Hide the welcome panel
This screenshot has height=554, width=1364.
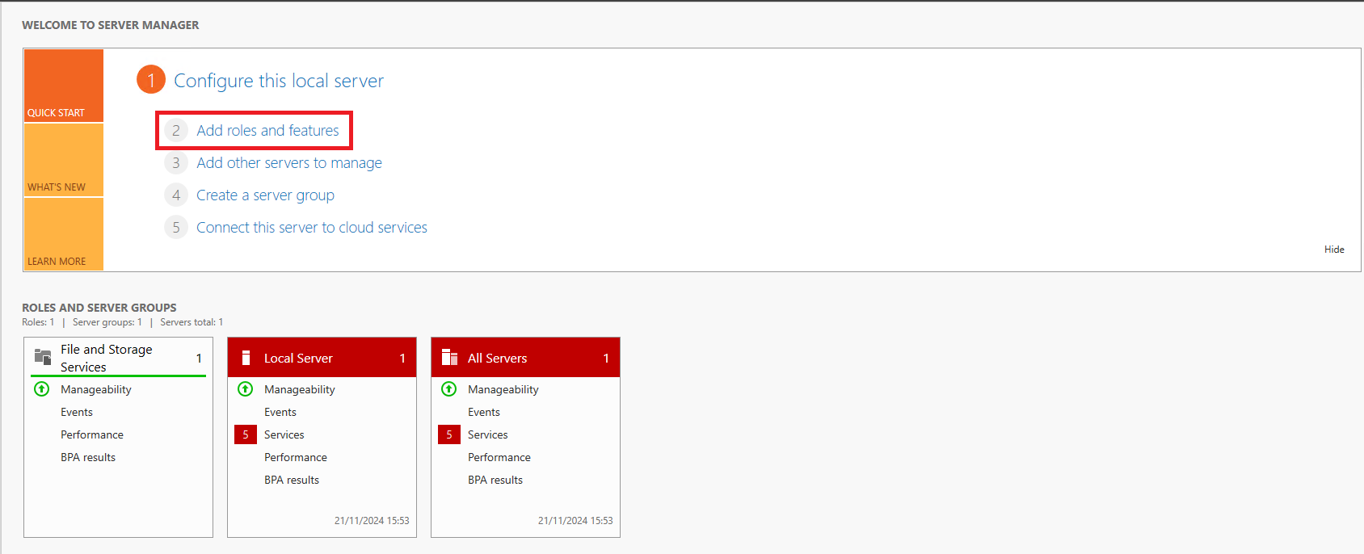(x=1334, y=250)
